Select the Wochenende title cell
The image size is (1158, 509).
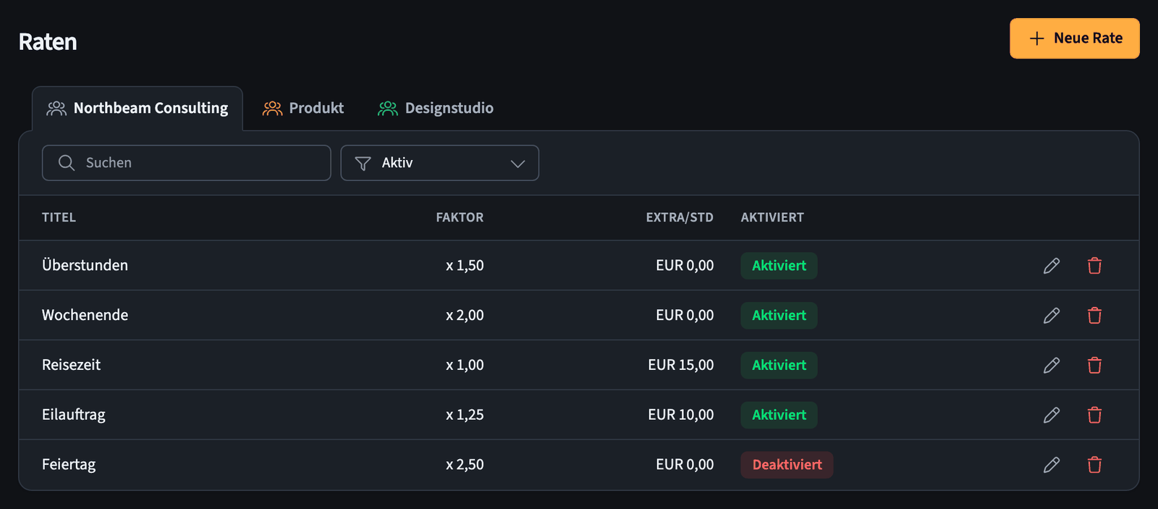[85, 315]
